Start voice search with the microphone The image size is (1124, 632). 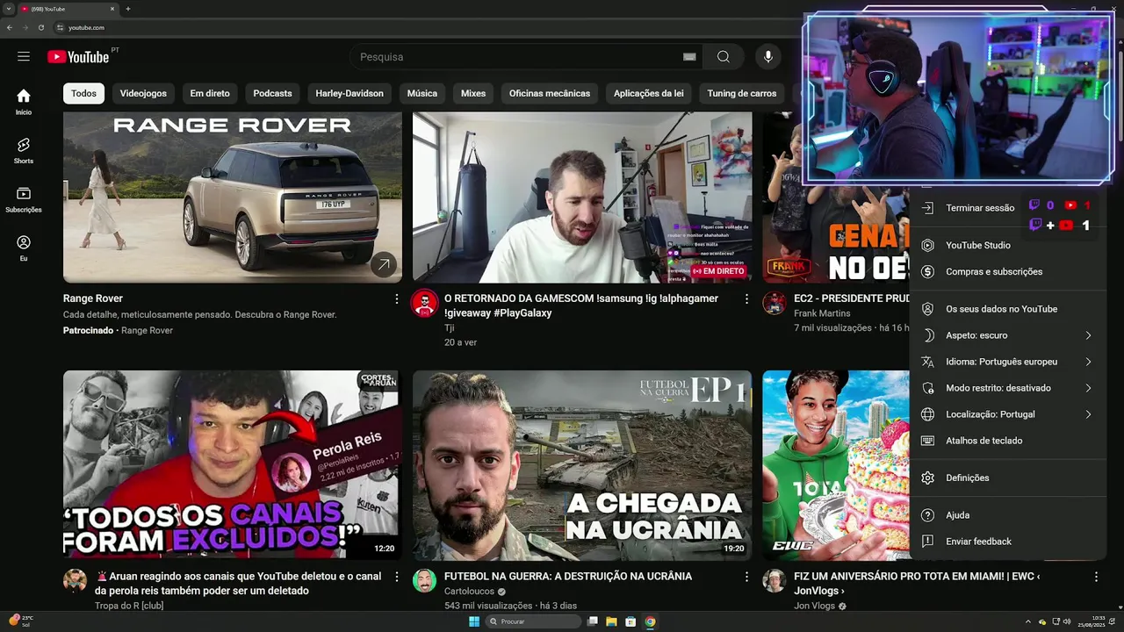click(x=768, y=57)
